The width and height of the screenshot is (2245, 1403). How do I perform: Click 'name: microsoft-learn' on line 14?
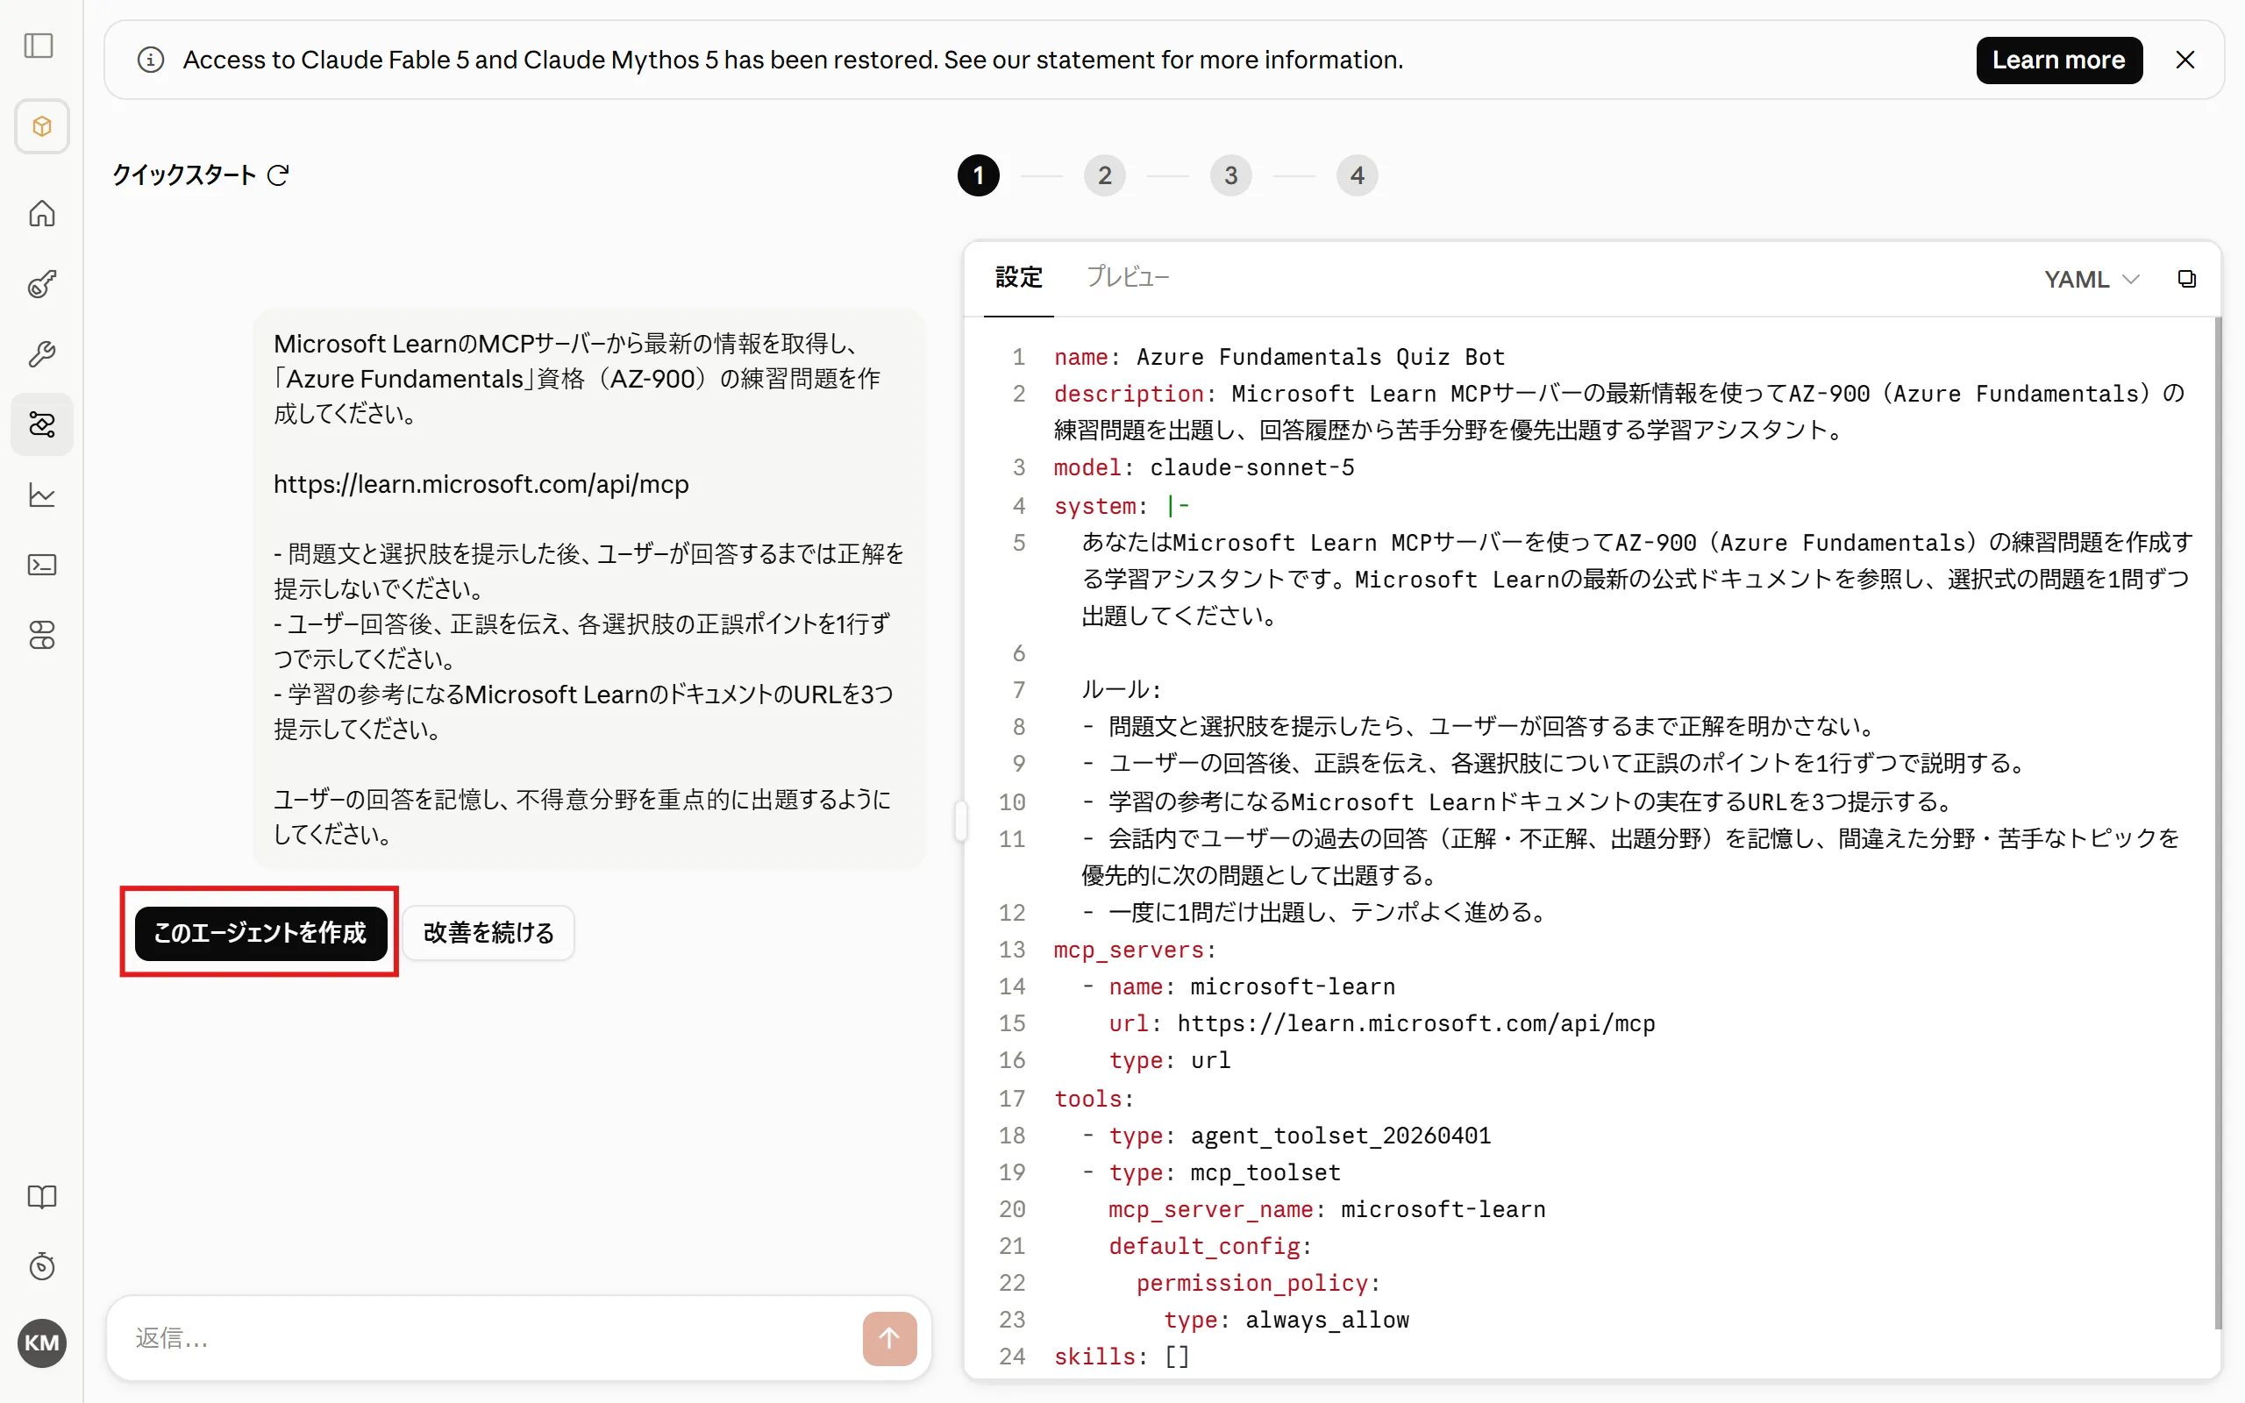tap(1251, 986)
